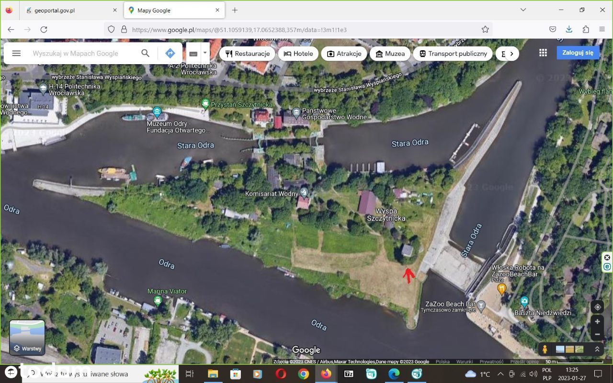Viewport: 613px width, 383px height.
Task: Open the H-14 Politechnika Wrocławska marker
Action: click(x=44, y=88)
